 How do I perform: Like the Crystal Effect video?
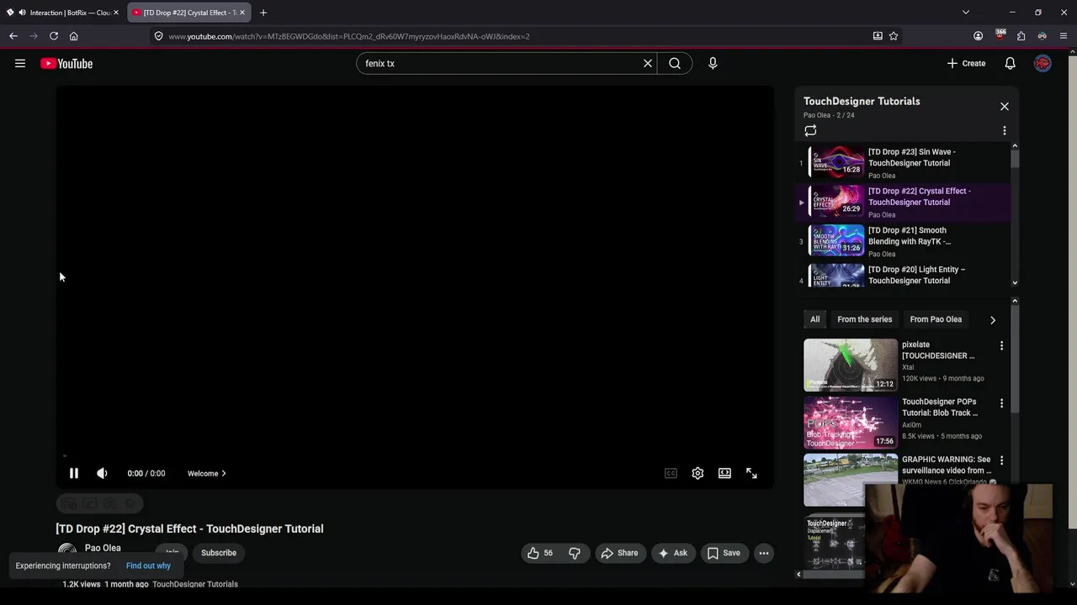pyautogui.click(x=539, y=553)
